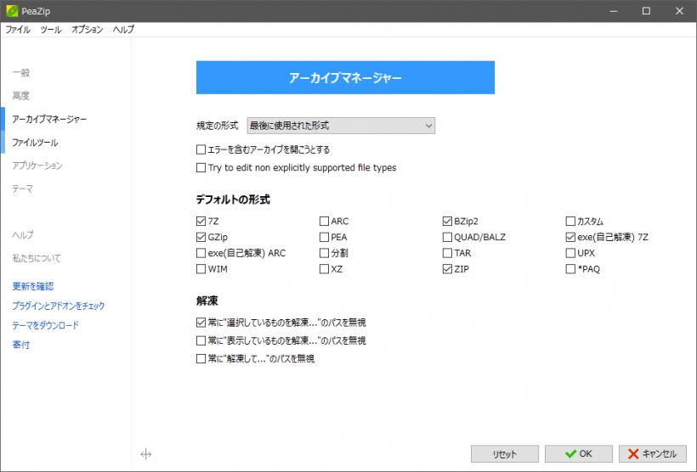Minimize the PeaZip window
Screen dimensions: 697x472
[x=614, y=11]
